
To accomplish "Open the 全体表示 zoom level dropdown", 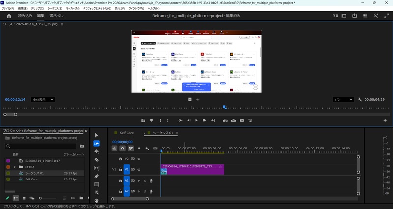I will tap(43, 100).
